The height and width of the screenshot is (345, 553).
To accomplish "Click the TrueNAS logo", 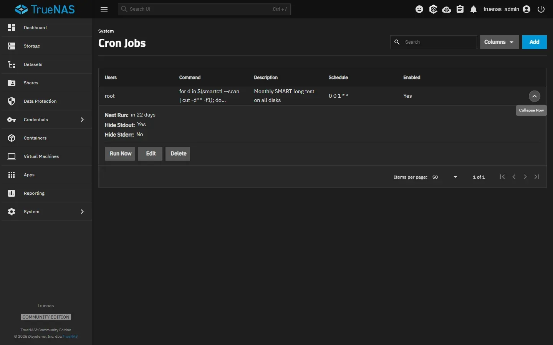I will coord(45,9).
